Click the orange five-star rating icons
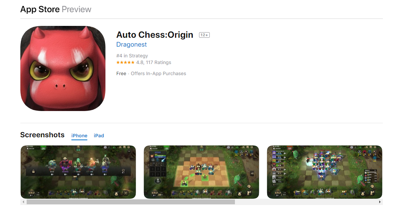394x215 pixels. coord(125,63)
